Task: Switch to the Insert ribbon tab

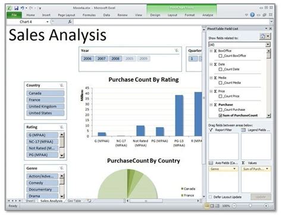Action: [46, 15]
